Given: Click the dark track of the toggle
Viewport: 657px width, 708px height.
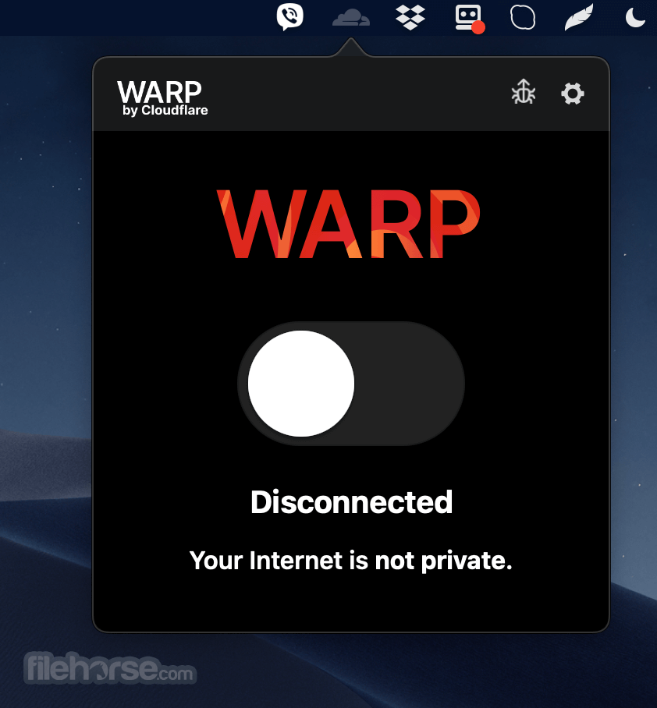Looking at the screenshot, I should click(x=409, y=384).
